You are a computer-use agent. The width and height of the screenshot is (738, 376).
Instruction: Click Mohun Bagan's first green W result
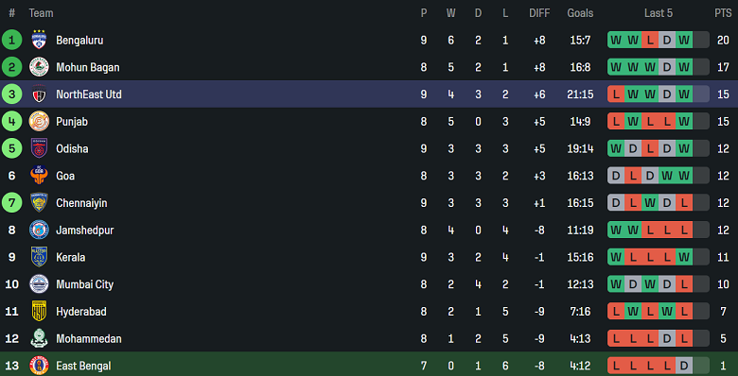click(616, 67)
